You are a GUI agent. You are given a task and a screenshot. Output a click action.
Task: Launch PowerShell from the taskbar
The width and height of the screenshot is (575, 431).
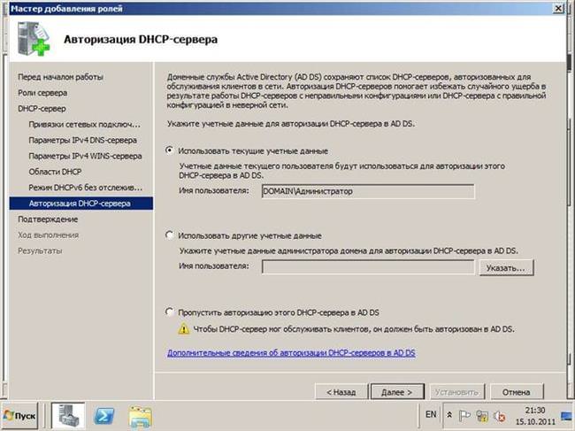tap(104, 416)
